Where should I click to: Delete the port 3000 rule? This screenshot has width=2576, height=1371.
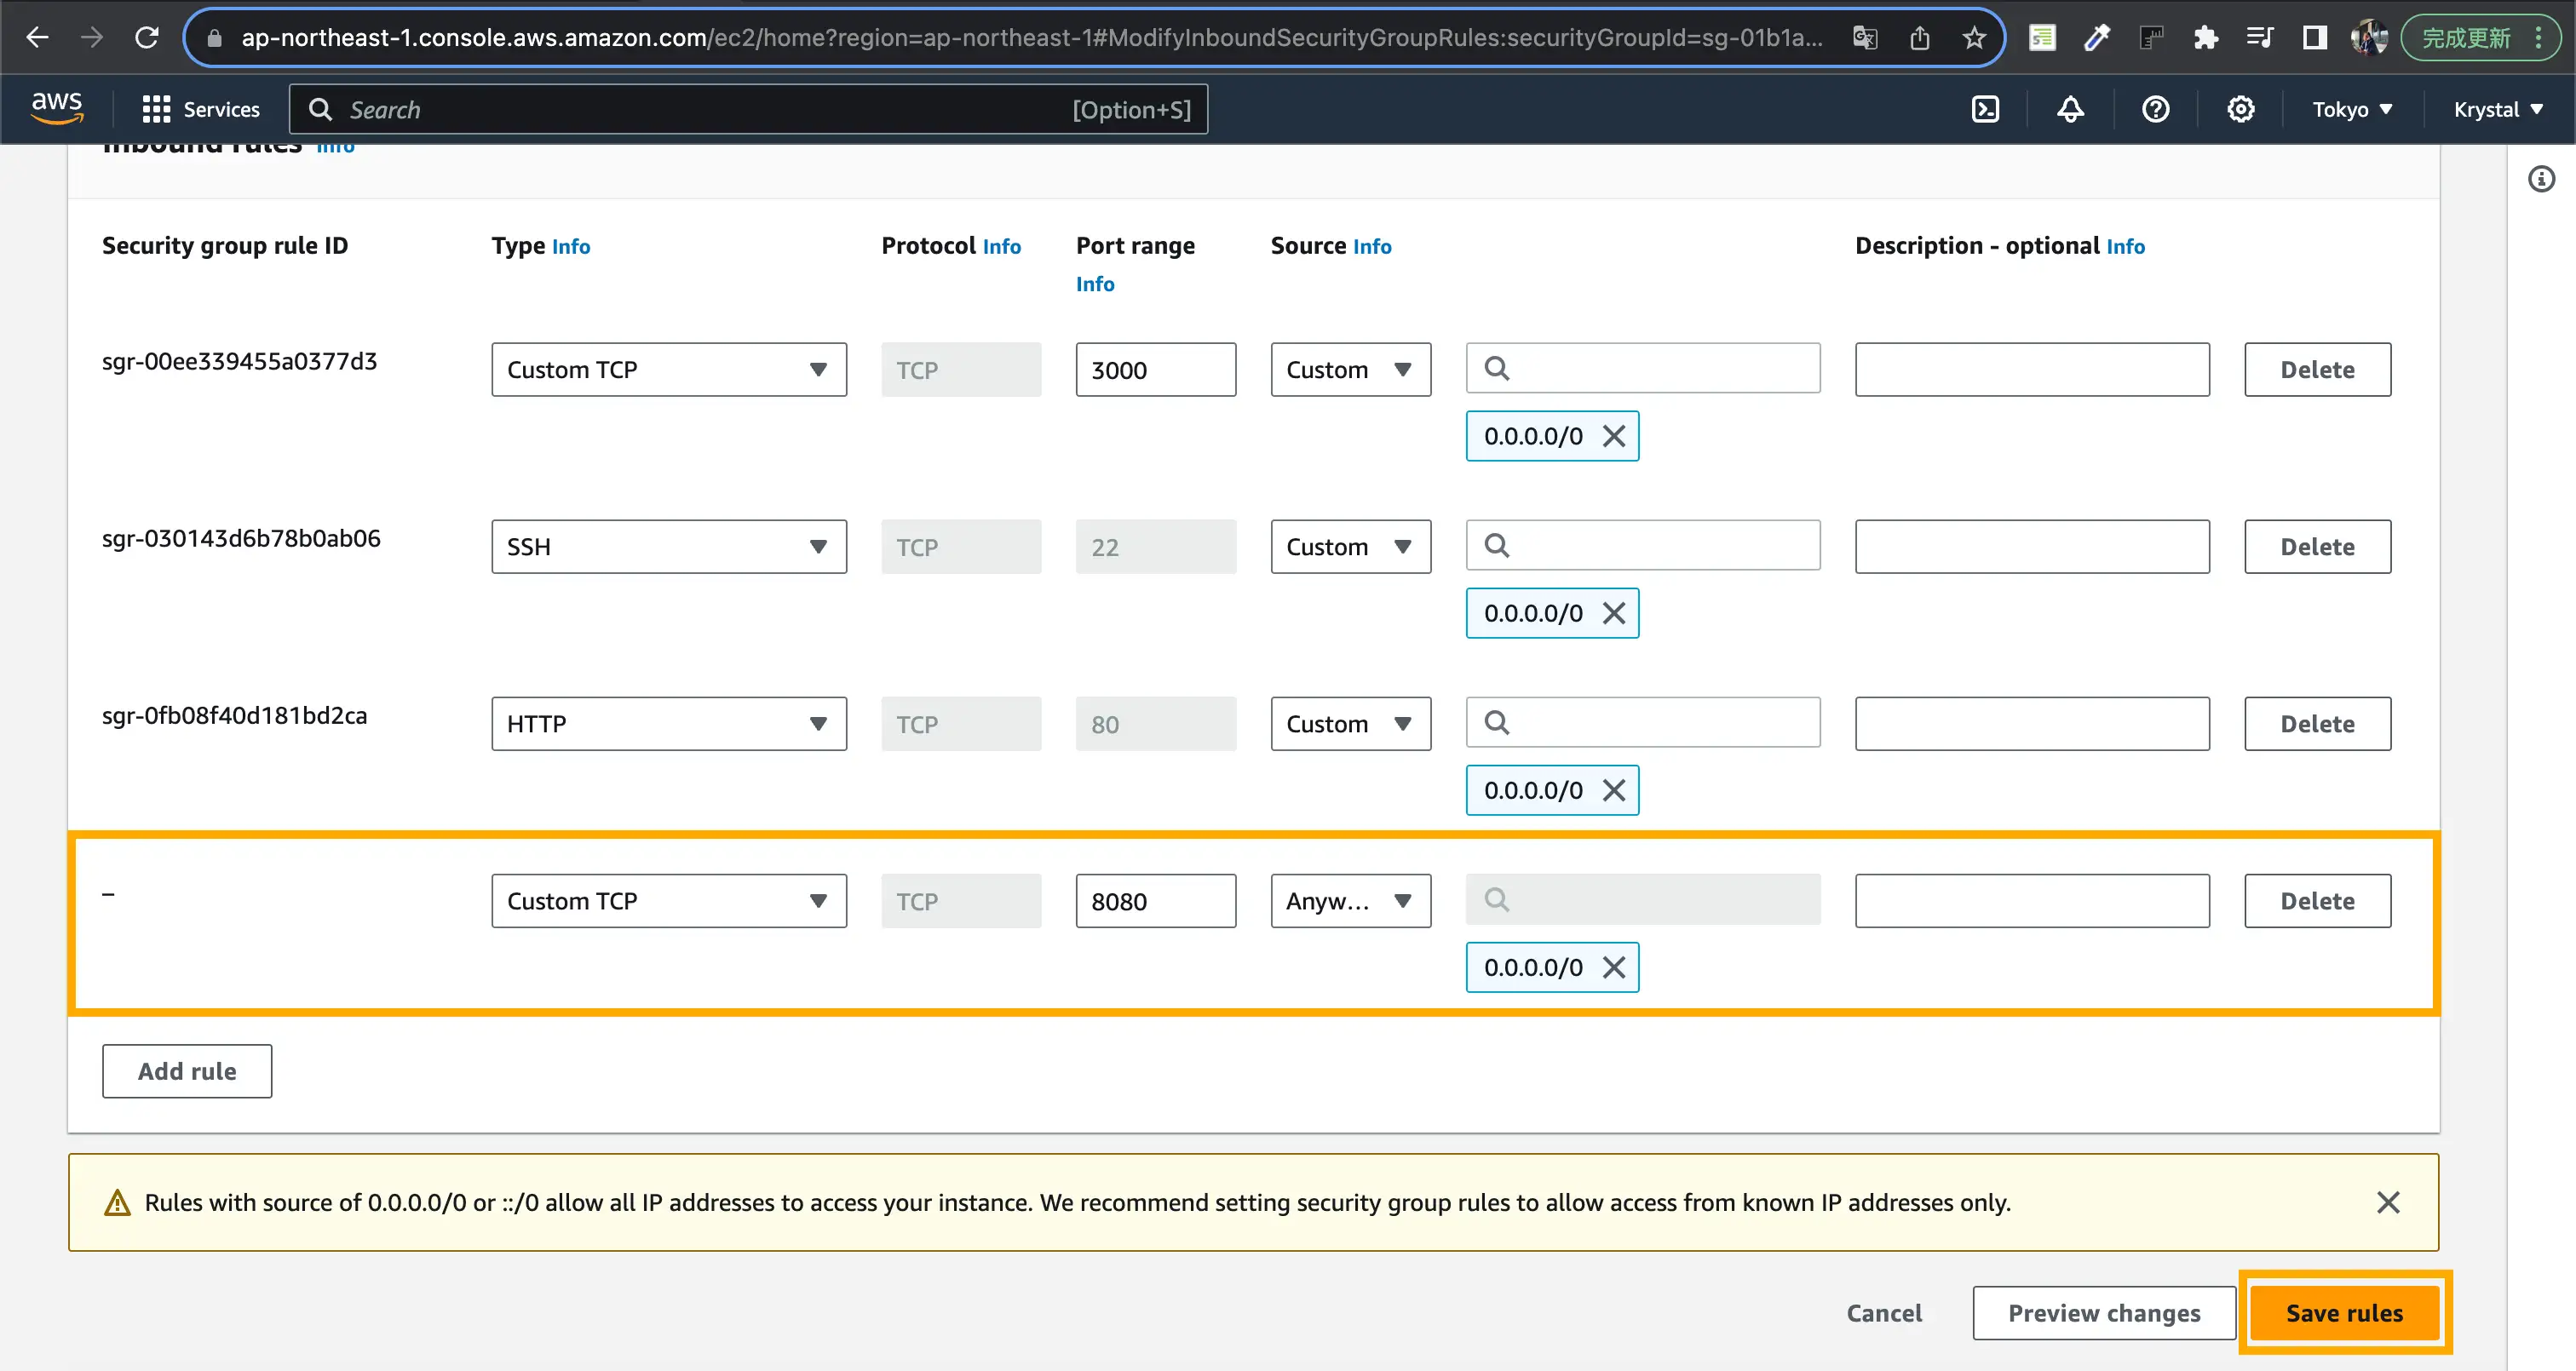tap(2318, 370)
